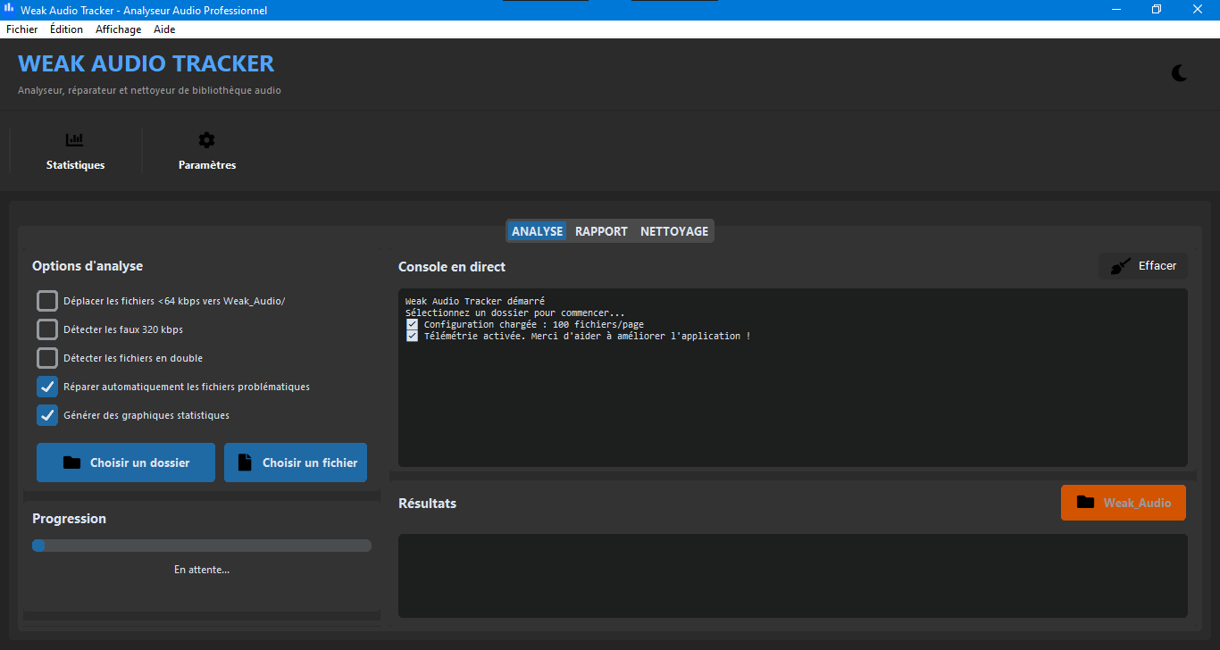This screenshot has height=650, width=1220.
Task: Click 'Choisir un fichier' button
Action: [x=296, y=462]
